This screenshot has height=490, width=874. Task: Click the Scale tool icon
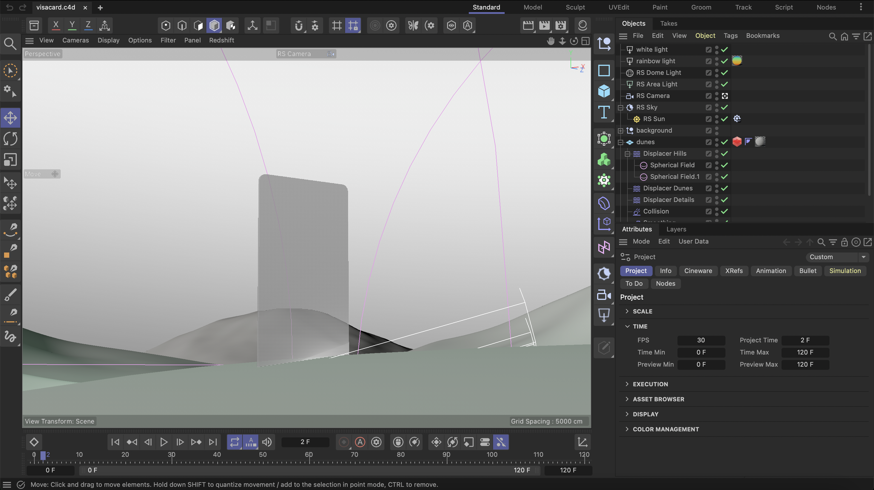[x=10, y=159]
